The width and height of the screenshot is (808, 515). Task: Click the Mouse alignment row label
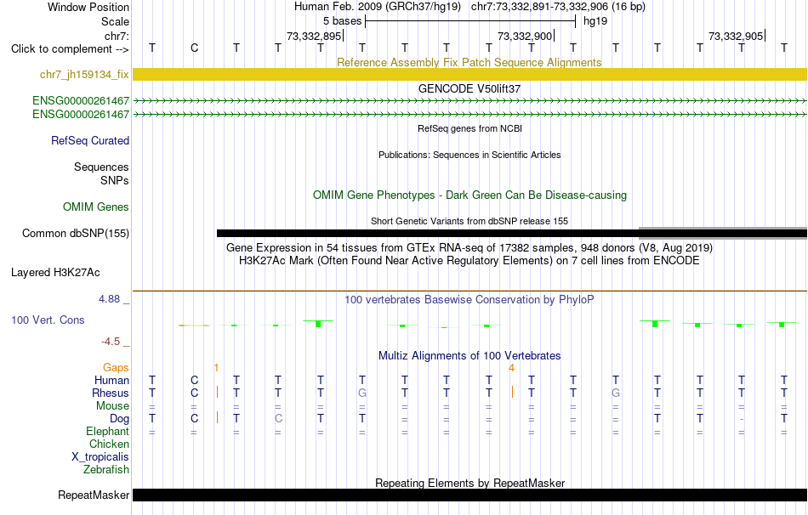(112, 406)
